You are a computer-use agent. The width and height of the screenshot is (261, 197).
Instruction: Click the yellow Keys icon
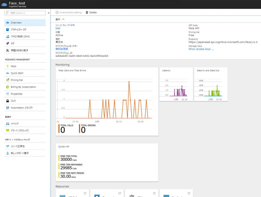pos(7,66)
